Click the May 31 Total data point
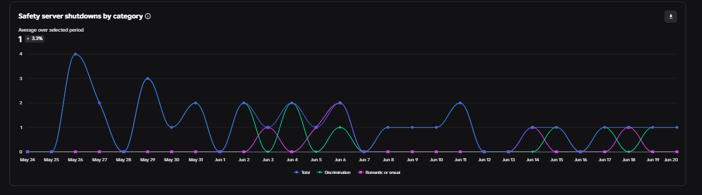 196,103
